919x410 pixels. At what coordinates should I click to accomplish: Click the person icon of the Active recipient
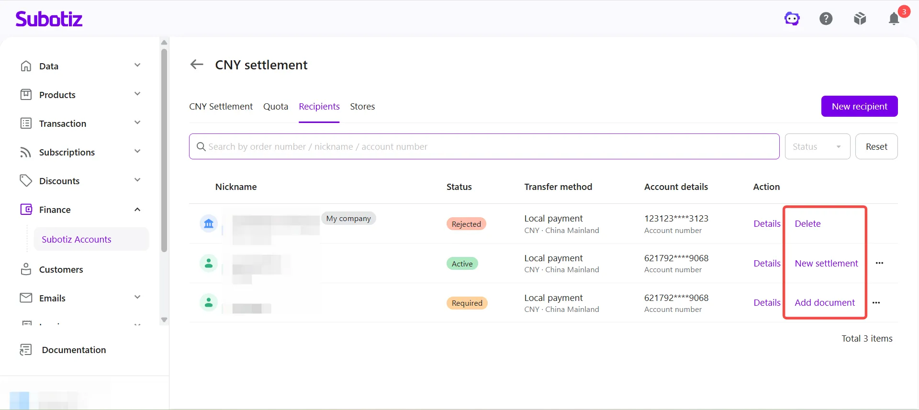[209, 263]
